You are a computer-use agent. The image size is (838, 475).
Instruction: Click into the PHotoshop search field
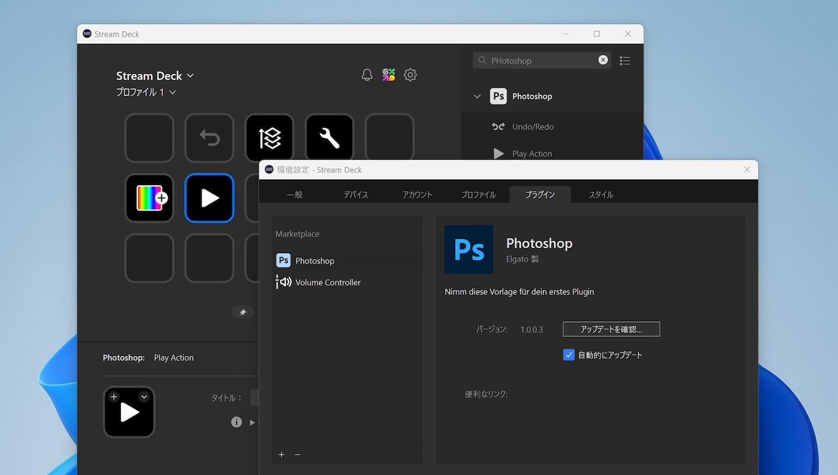(542, 60)
